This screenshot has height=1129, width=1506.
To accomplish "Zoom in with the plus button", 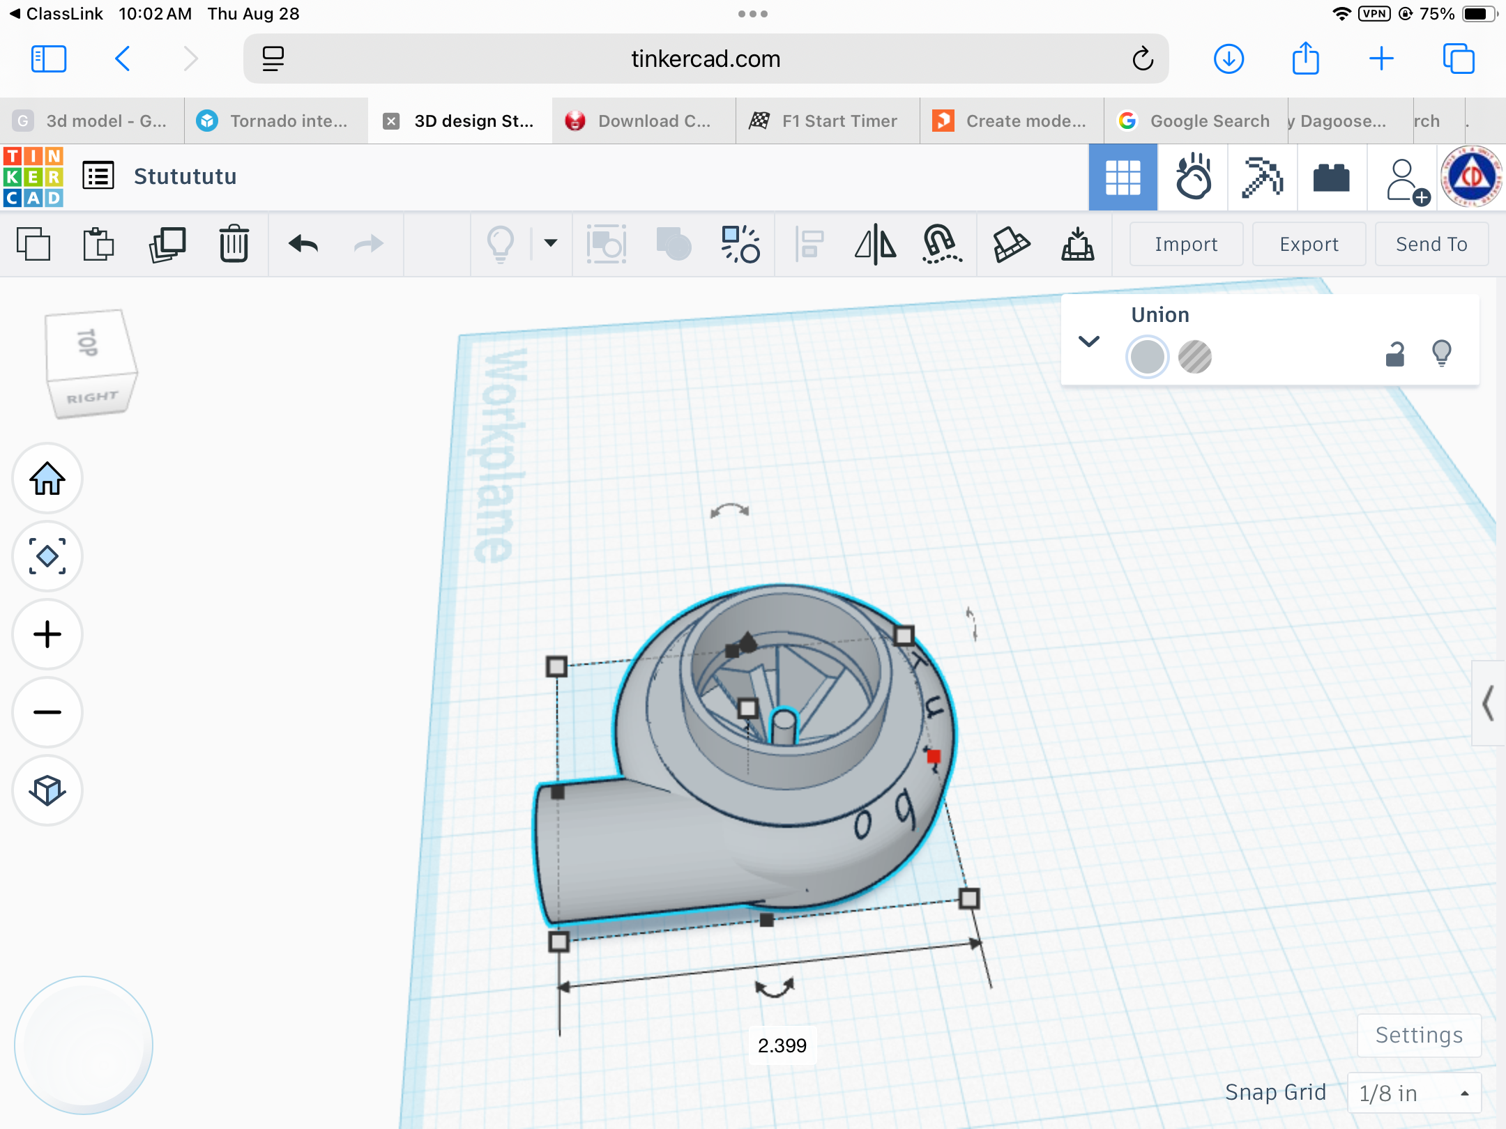I will 47,634.
